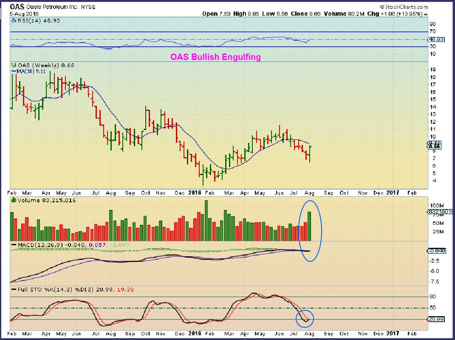Viewport: 455px width, 340px height.
Task: Click the 5-Aug-2016 chart date
Action: 24,14
